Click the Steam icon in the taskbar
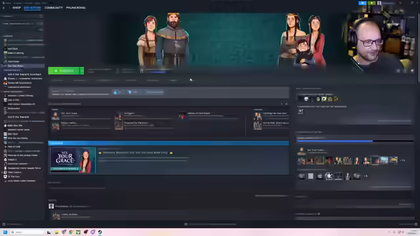The height and width of the screenshot is (236, 420). (100, 232)
